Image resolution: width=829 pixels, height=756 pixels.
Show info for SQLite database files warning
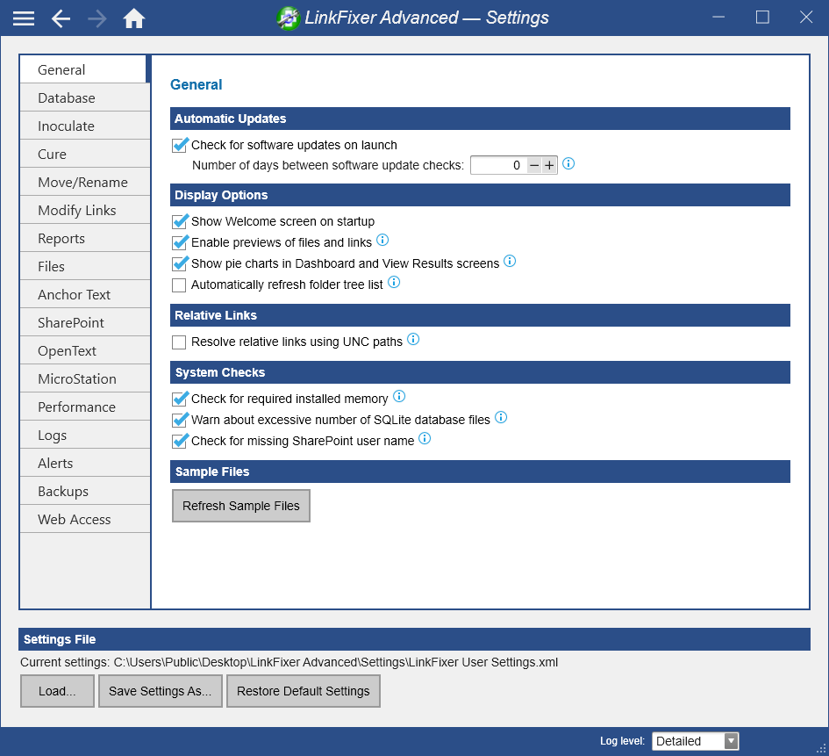click(x=501, y=417)
